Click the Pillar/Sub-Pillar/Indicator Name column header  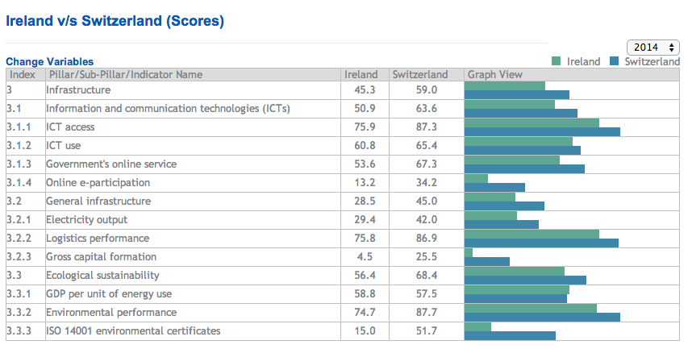(x=124, y=75)
